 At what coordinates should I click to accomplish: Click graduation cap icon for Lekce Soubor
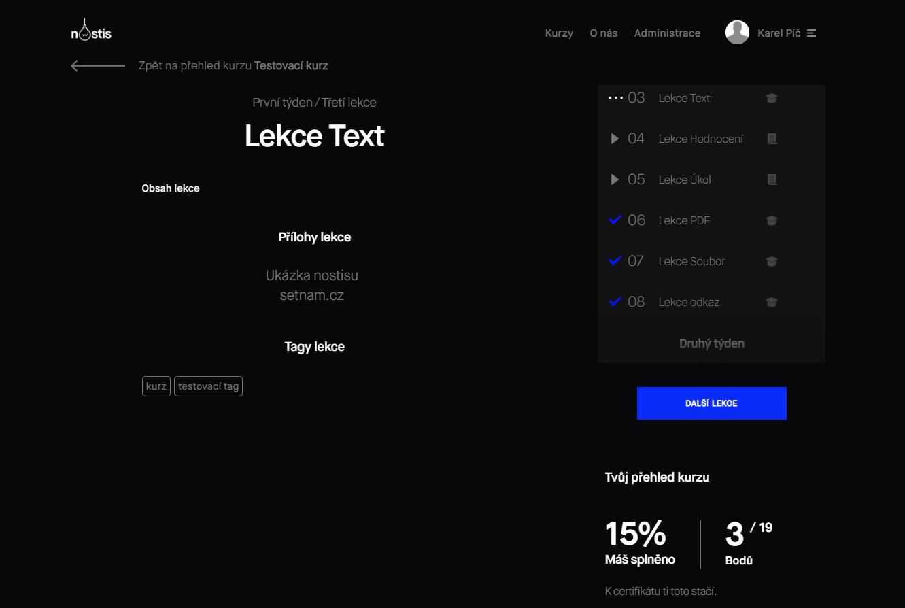(x=771, y=261)
